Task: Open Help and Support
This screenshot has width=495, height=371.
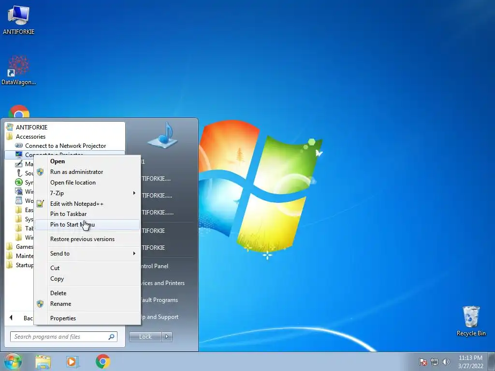Action: 160,317
